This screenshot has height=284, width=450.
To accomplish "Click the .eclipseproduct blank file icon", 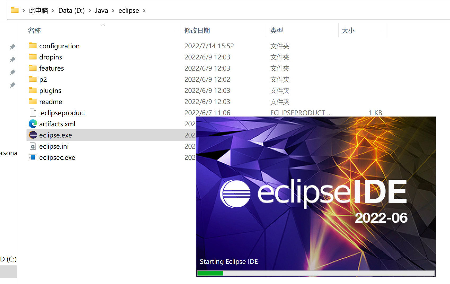I will pos(33,113).
